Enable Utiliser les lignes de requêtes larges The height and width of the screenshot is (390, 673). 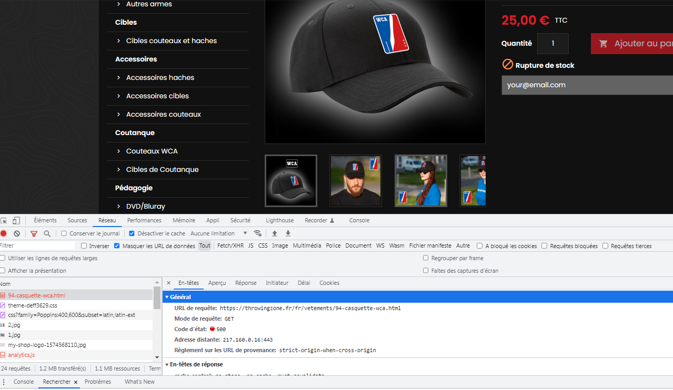coord(3,258)
